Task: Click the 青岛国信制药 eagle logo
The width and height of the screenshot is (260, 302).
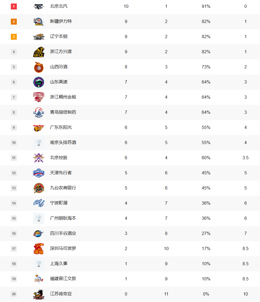Action: click(39, 112)
